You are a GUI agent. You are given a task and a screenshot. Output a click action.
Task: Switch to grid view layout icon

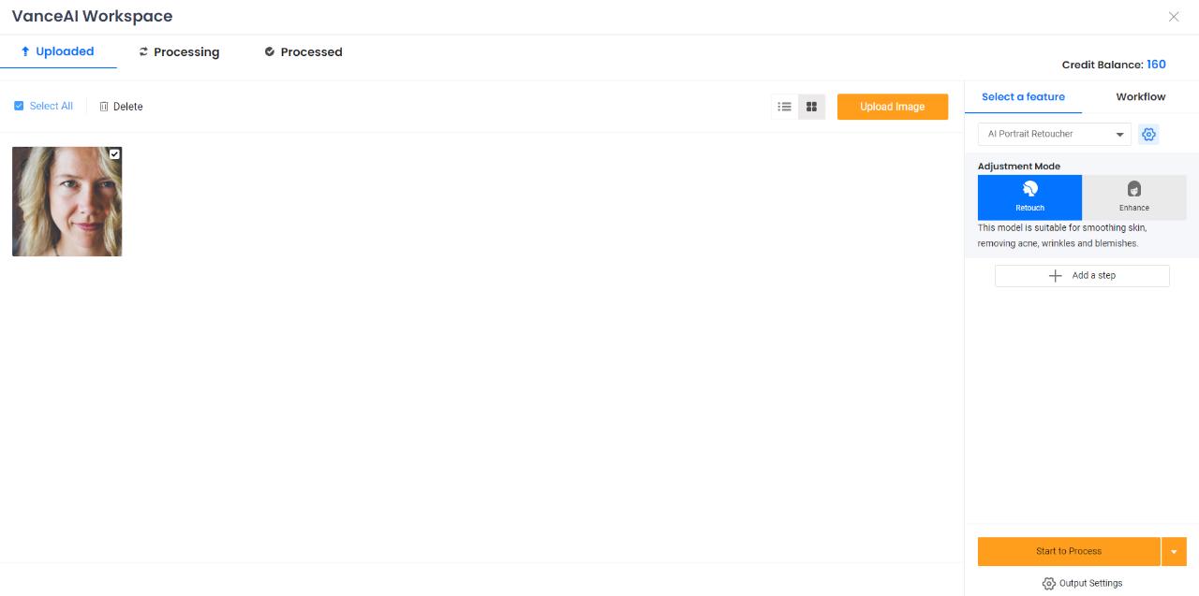pos(812,107)
